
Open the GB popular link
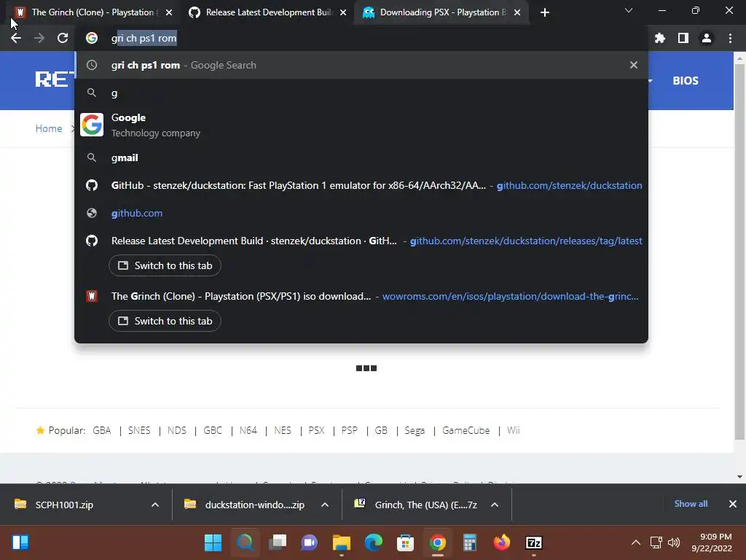point(381,430)
